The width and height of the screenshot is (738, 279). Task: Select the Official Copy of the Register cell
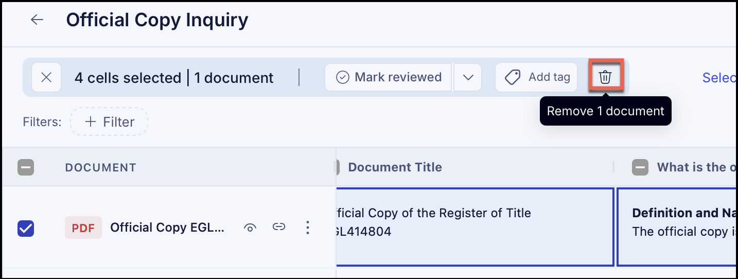475,227
